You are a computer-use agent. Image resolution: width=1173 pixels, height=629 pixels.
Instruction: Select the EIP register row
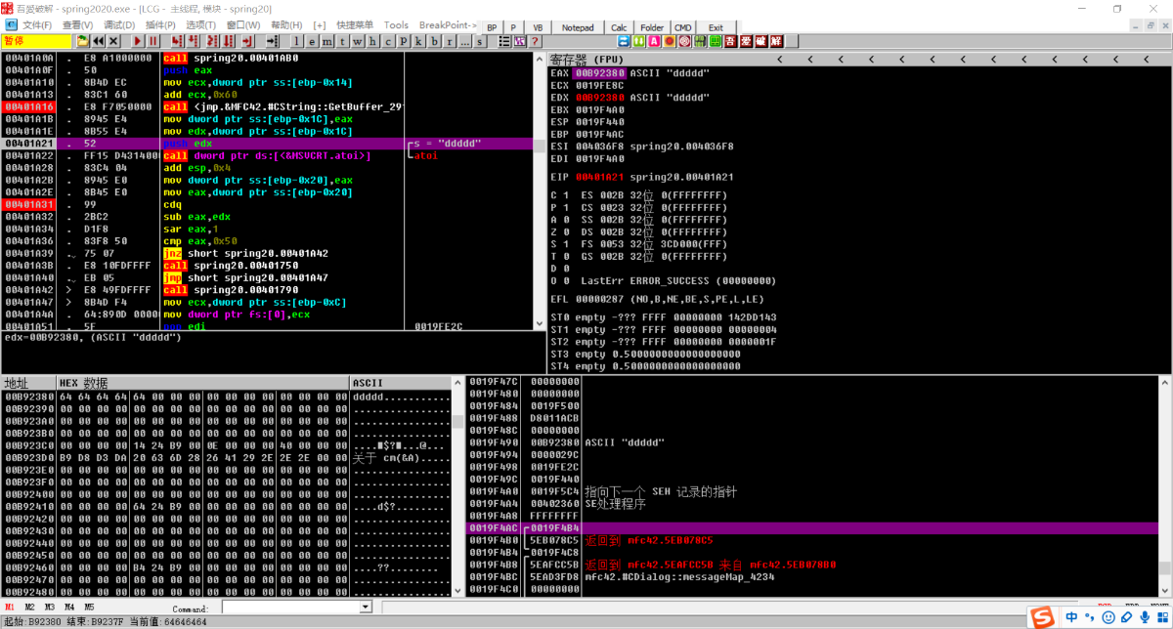[x=640, y=177]
